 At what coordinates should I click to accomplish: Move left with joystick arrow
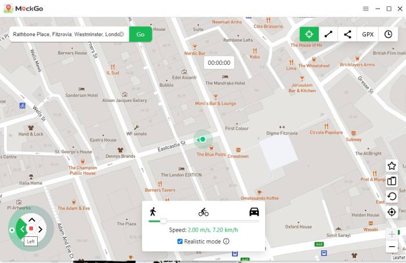coord(22,229)
